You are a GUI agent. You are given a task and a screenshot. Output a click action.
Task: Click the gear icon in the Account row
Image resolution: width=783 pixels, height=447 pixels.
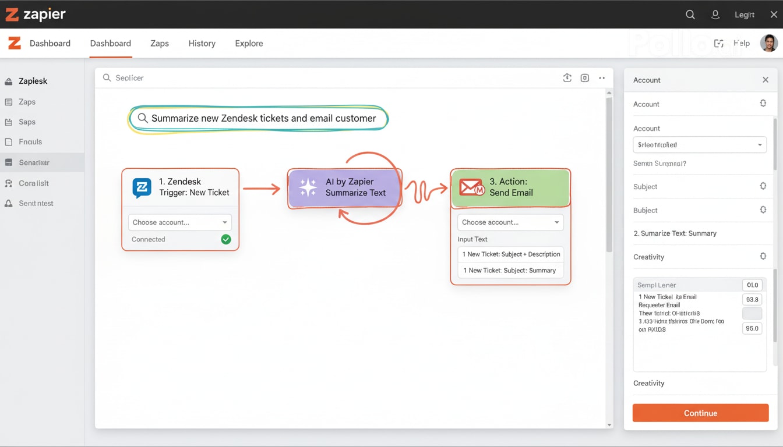pos(763,104)
